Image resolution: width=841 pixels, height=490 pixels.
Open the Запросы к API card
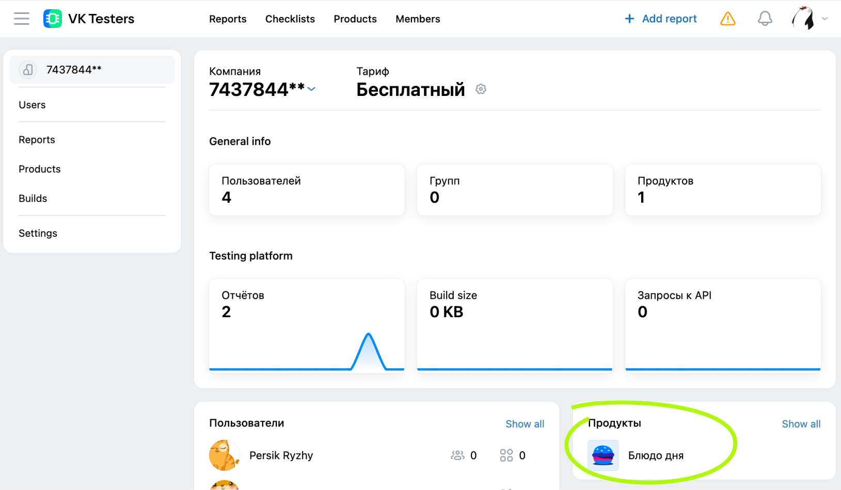coord(723,325)
